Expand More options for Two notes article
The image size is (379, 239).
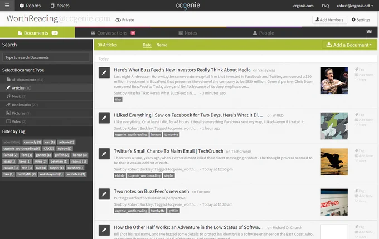(x=361, y=201)
